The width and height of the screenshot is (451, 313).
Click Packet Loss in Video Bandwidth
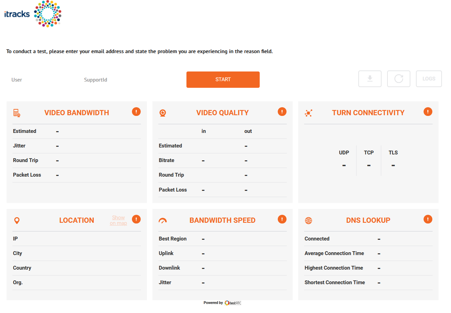[77, 175]
